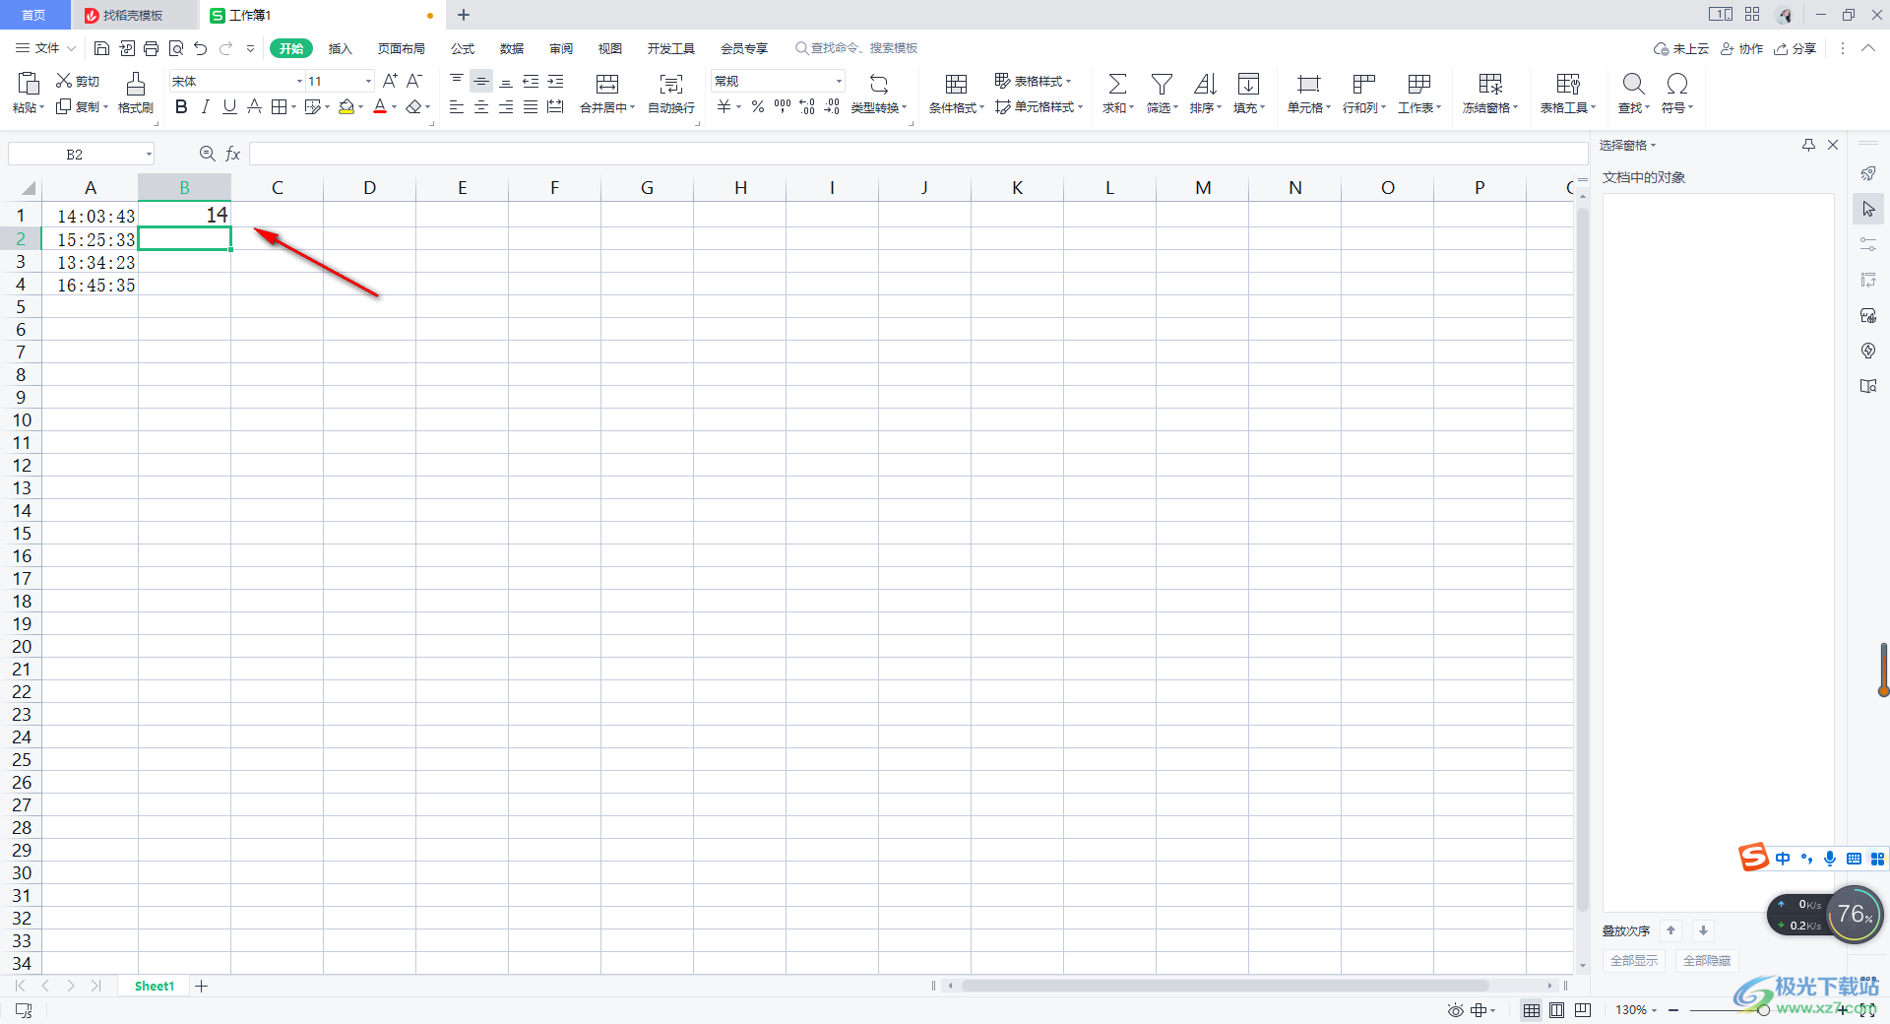Click the Table Tools (表格工具) icon
Screen dimensions: 1890x1024
(1568, 84)
